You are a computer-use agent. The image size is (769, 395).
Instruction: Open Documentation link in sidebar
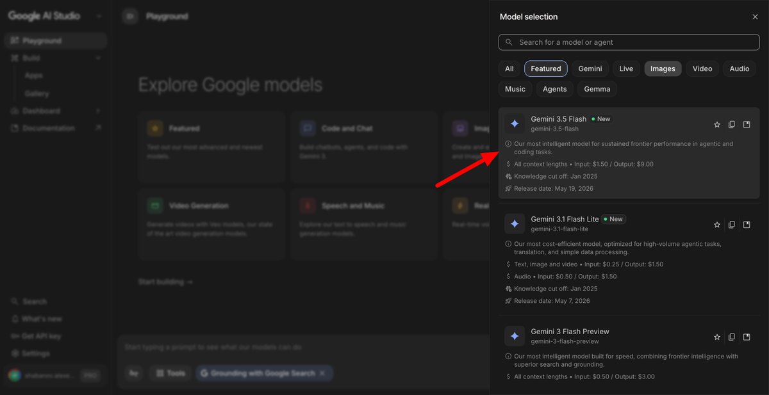point(55,128)
